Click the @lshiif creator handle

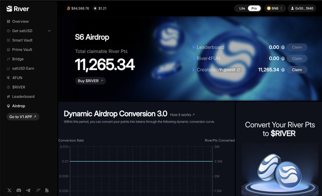[229, 70]
